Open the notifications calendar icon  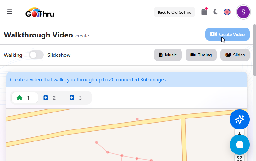(x=204, y=12)
